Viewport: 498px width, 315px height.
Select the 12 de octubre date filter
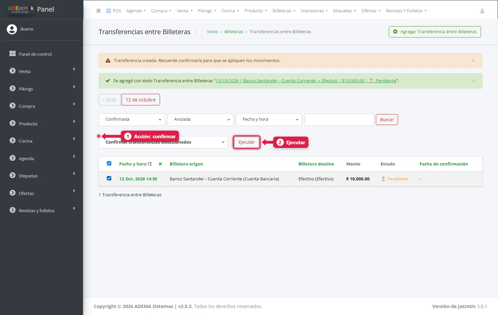[141, 100]
